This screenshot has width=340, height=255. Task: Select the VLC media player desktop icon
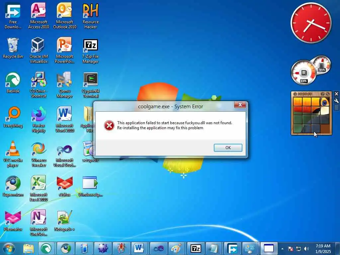(x=13, y=154)
